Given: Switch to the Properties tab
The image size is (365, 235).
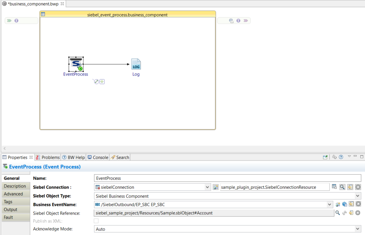Looking at the screenshot, I should [17, 158].
